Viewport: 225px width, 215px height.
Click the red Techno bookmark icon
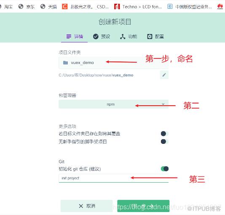point(117,6)
